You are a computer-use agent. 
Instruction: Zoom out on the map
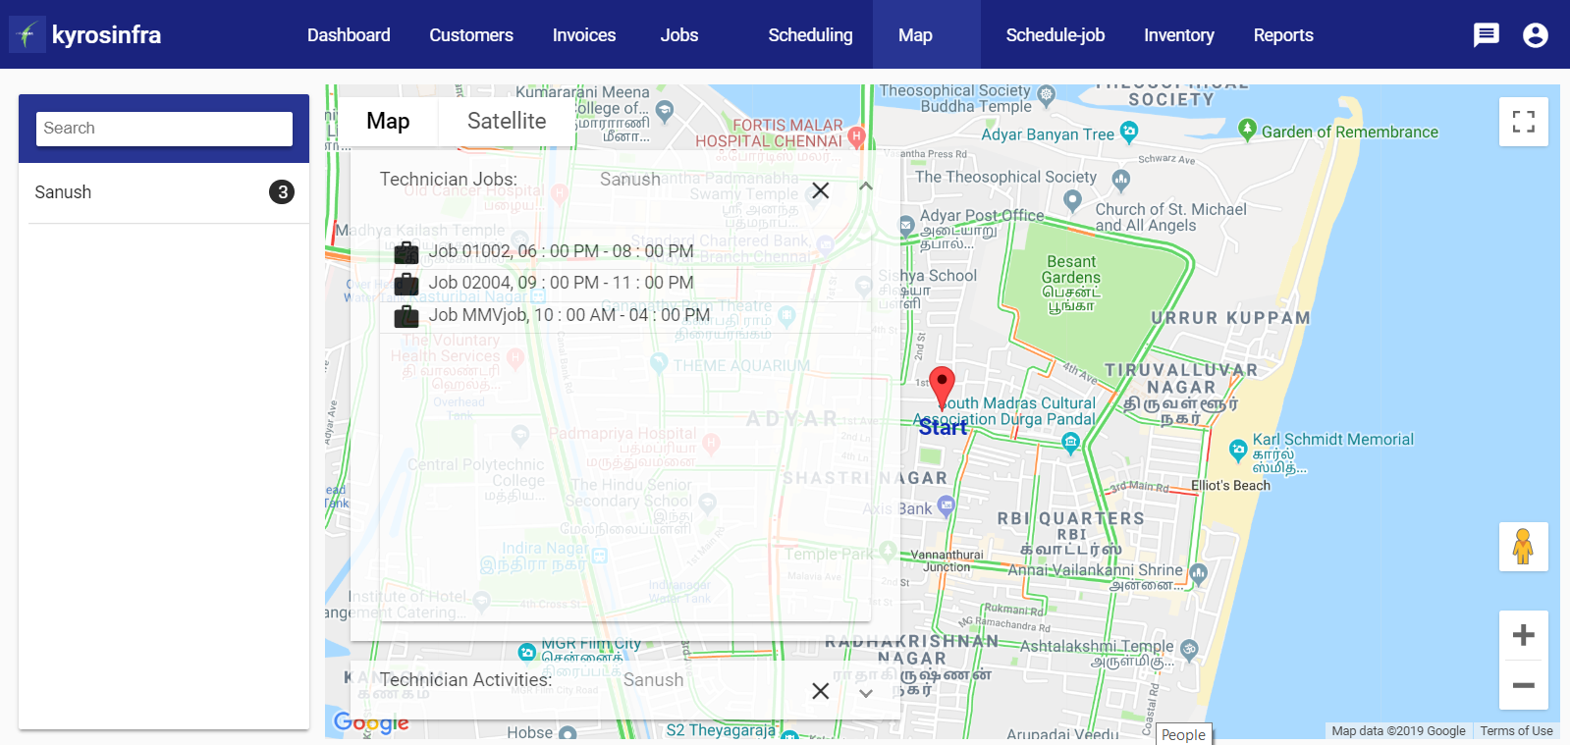coord(1524,685)
